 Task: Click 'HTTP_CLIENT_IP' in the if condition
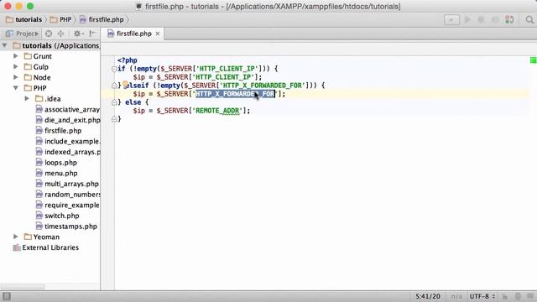pyautogui.click(x=227, y=69)
